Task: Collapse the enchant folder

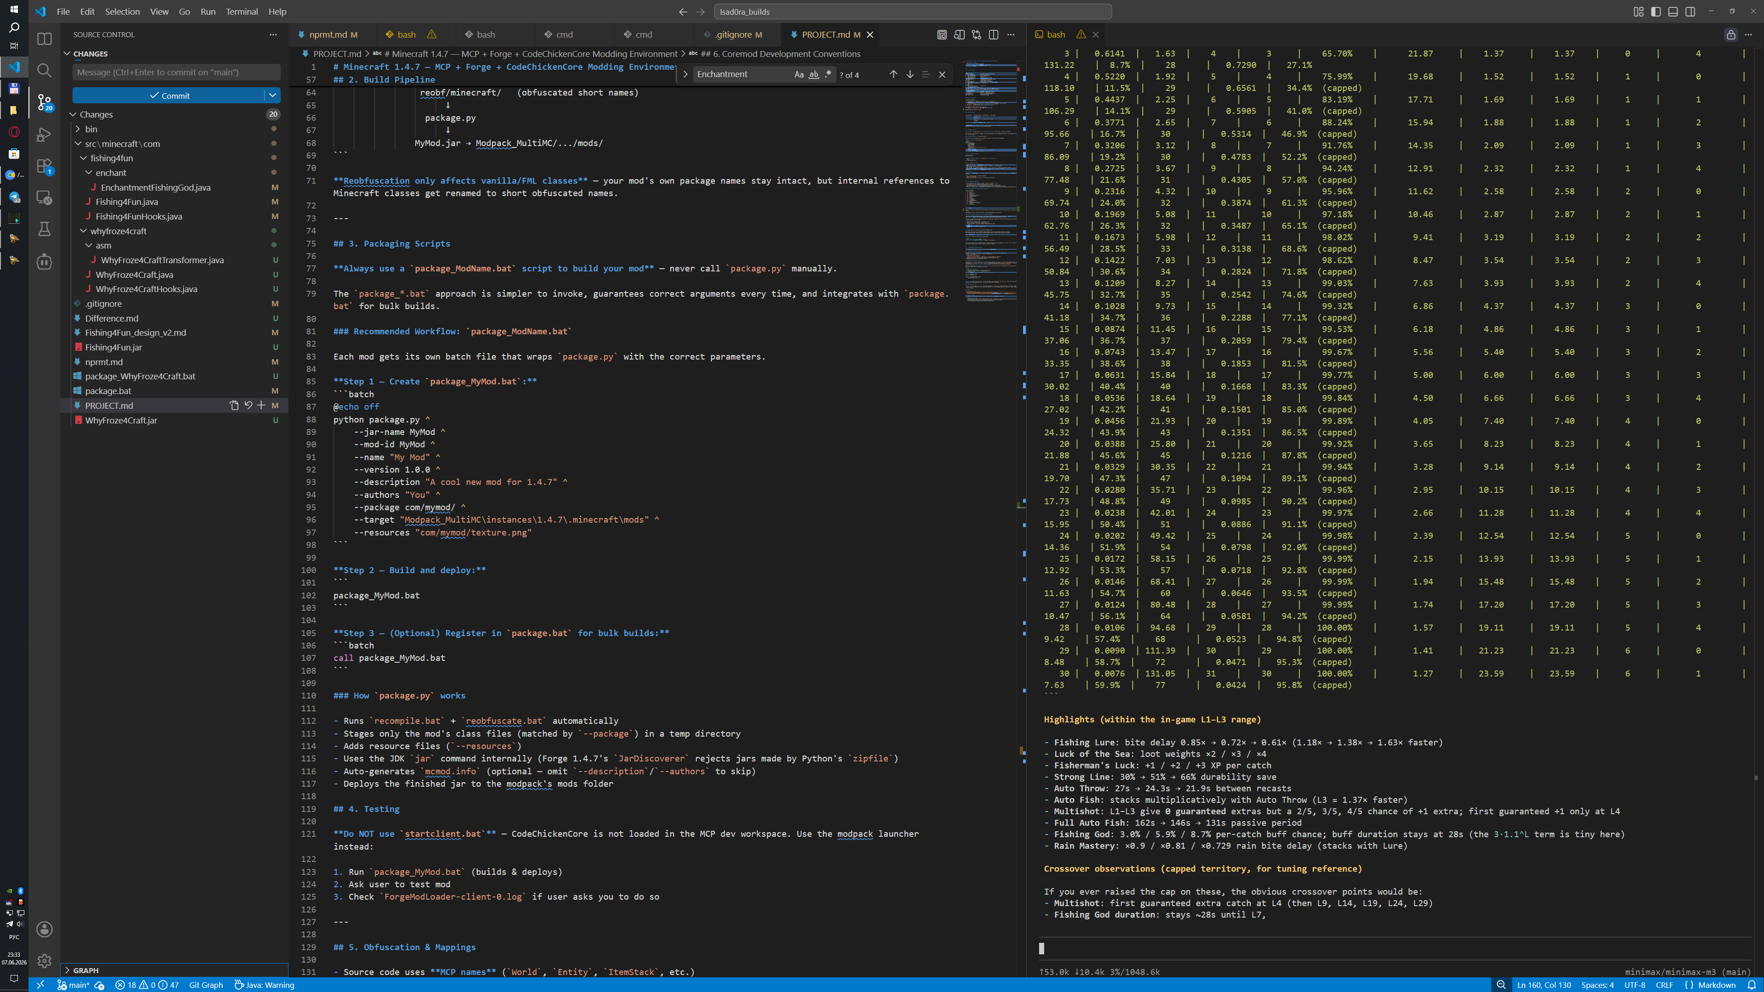Action: click(173, 173)
